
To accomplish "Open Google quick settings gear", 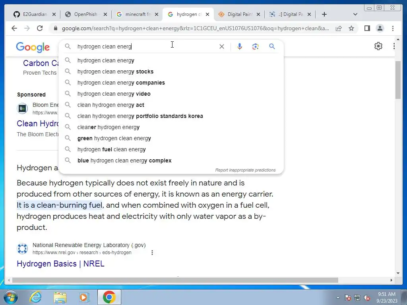I will 378,46.
